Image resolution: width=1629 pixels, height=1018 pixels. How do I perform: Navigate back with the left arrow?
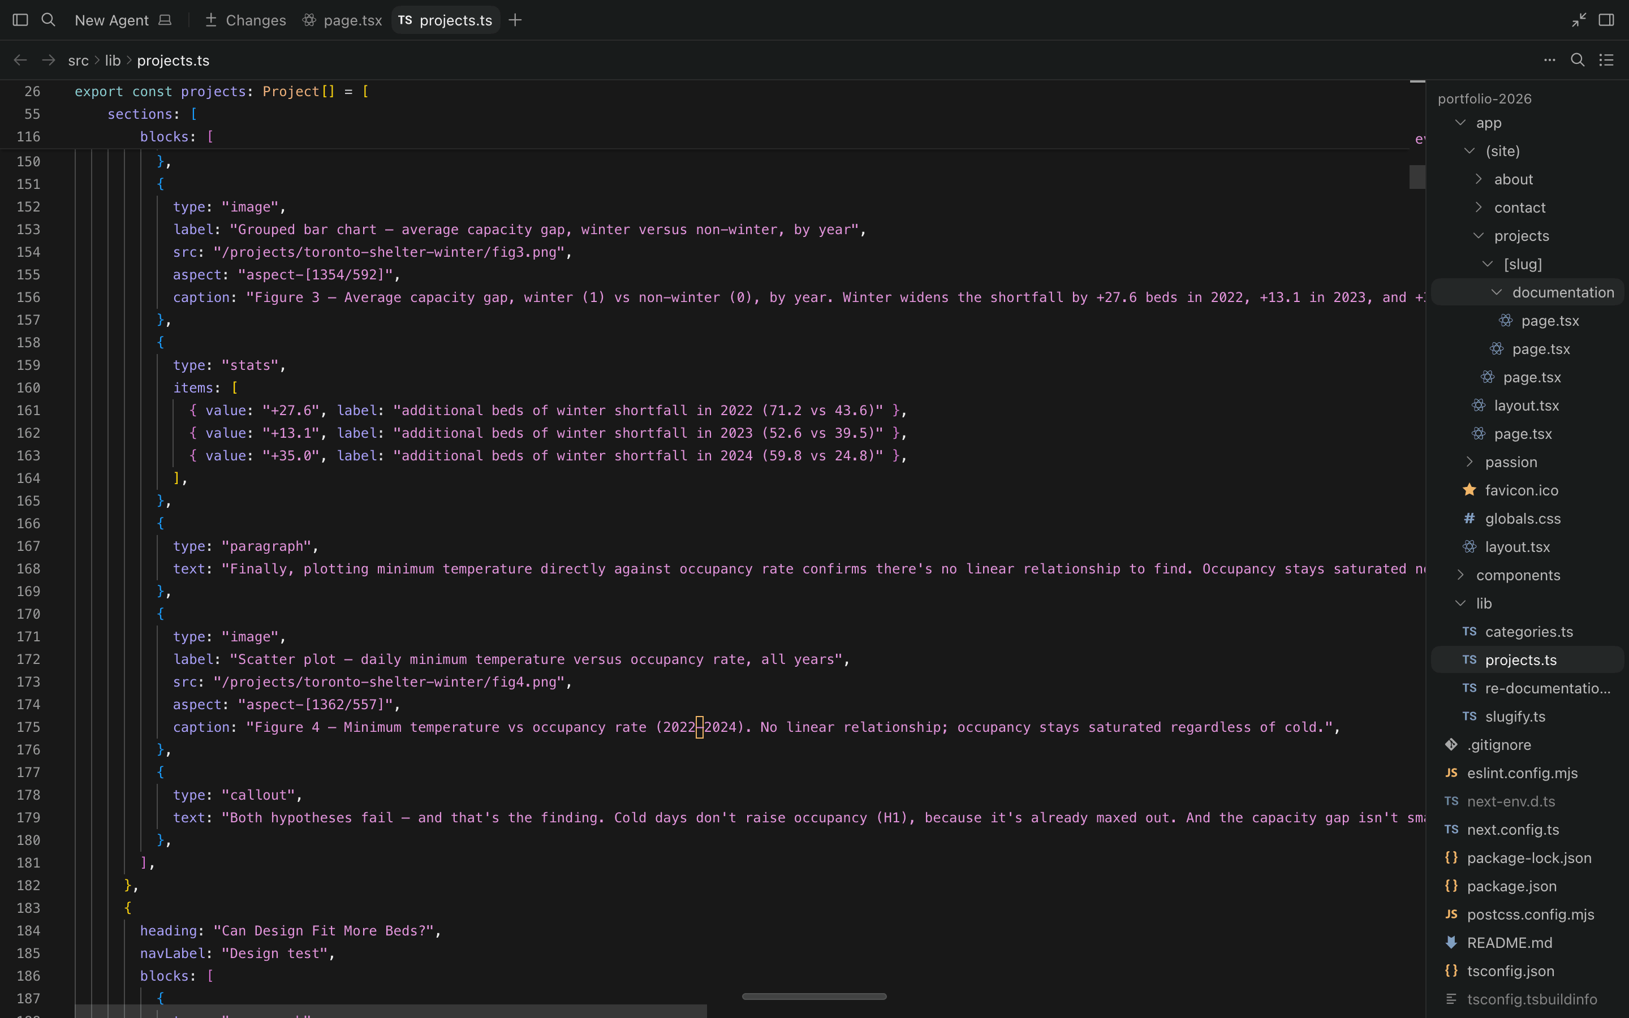point(20,60)
